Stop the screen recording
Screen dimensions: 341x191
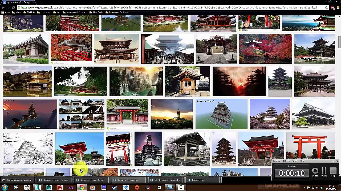point(333,172)
